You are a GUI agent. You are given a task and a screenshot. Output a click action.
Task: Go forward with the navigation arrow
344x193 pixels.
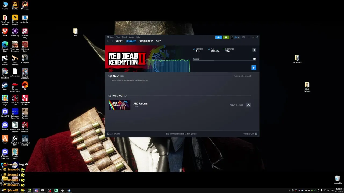[x=112, y=41]
